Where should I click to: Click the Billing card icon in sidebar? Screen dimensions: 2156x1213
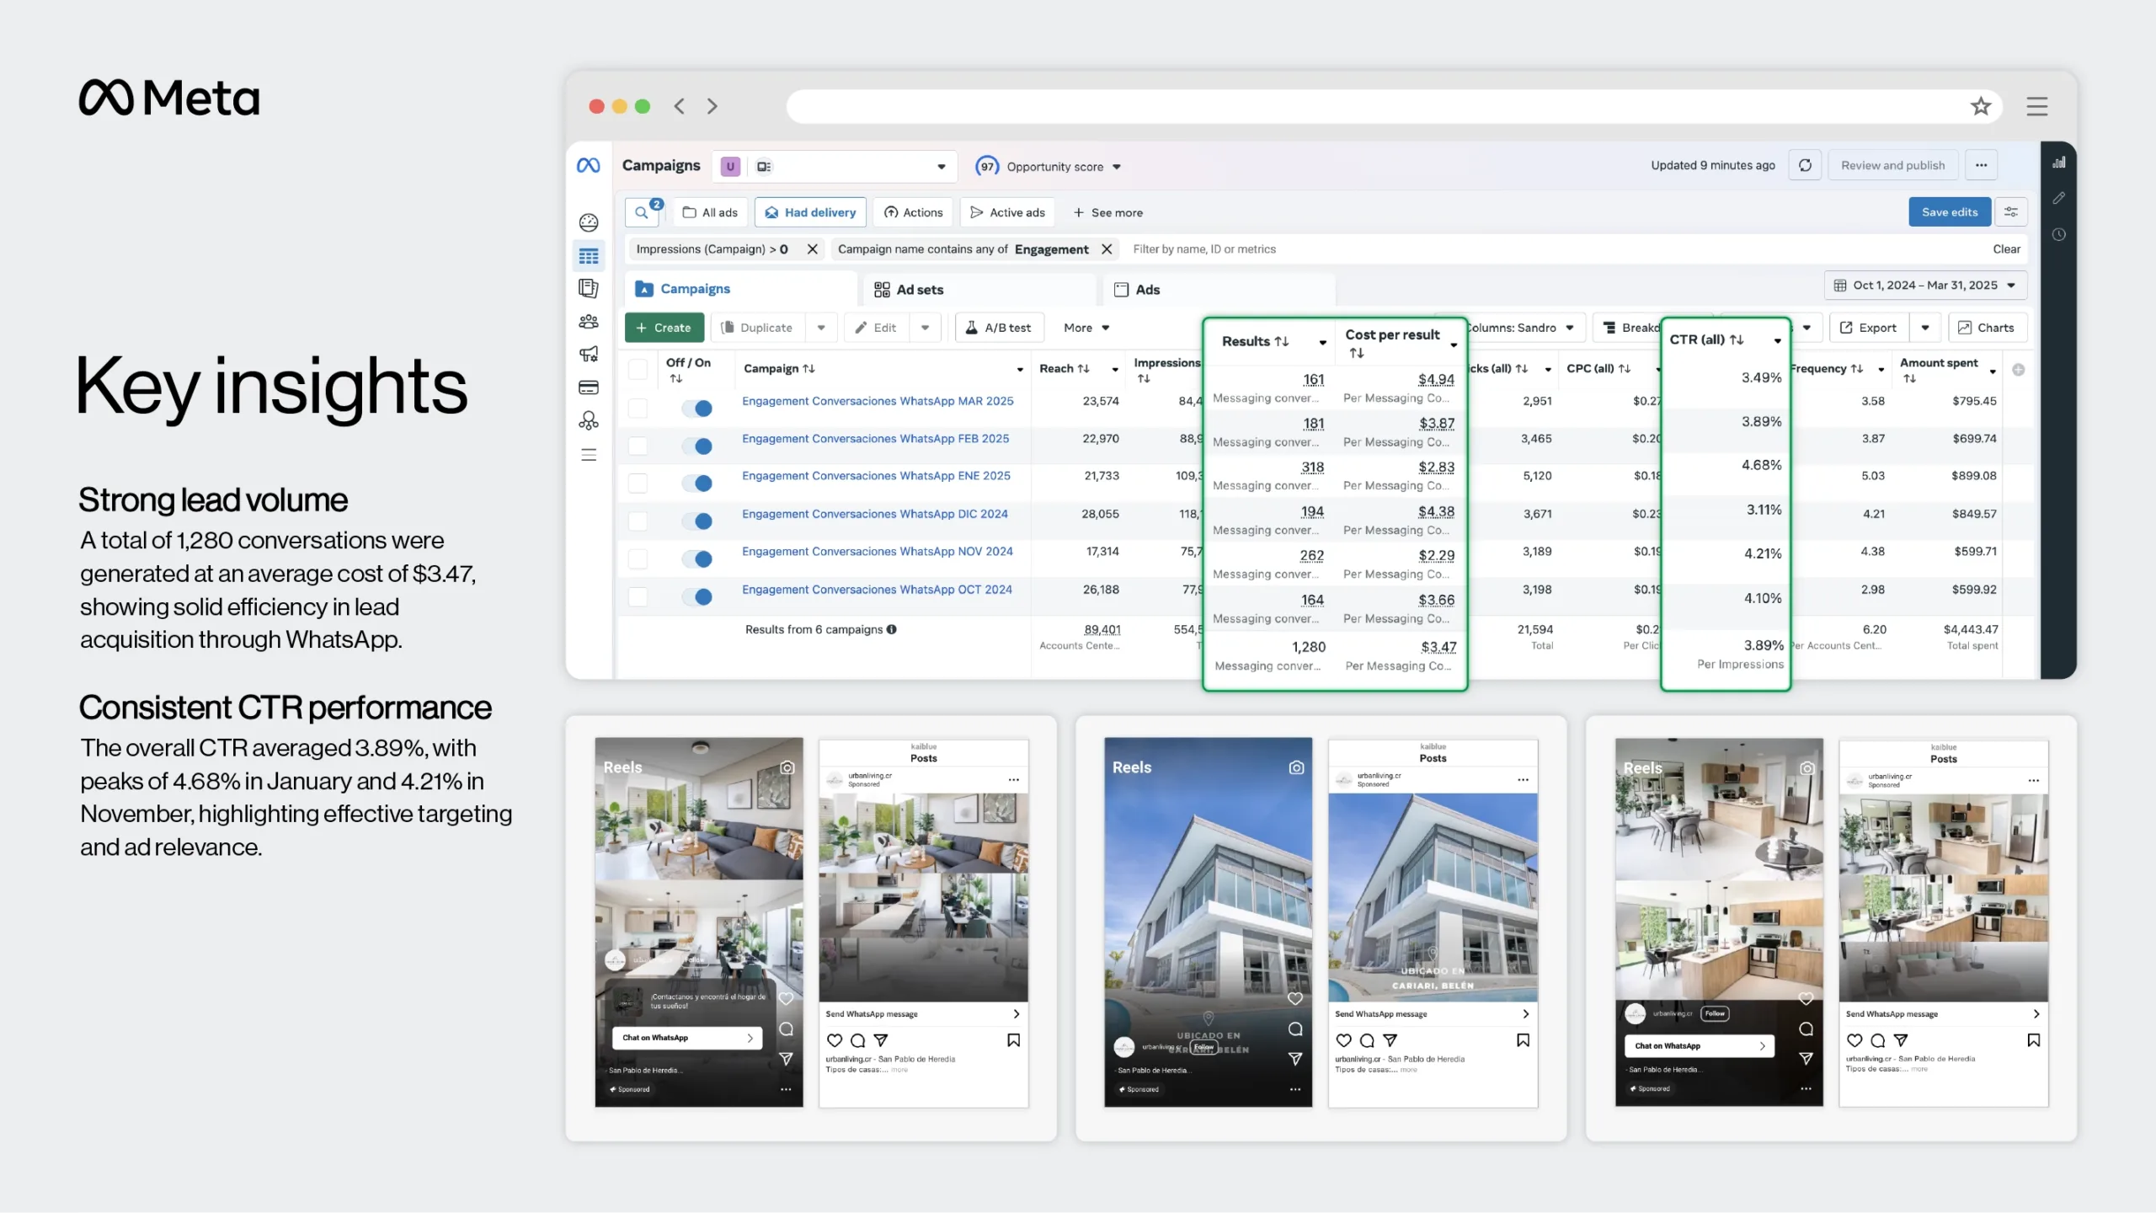tap(589, 387)
